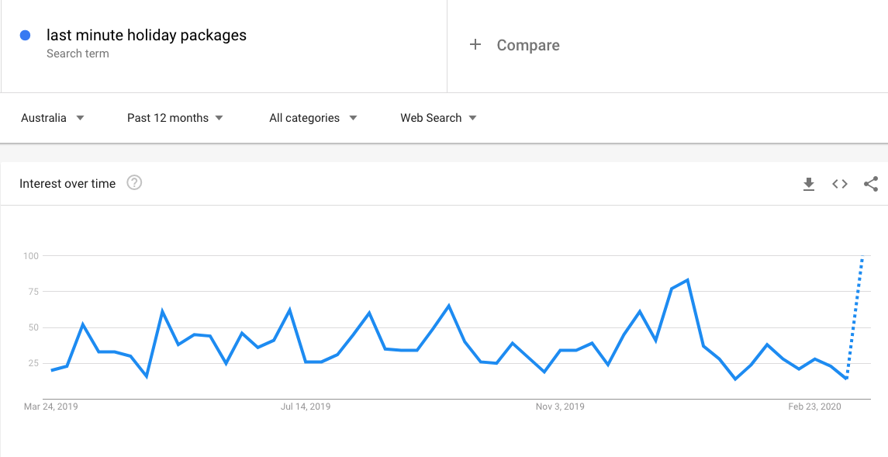Viewport: 888px width, 457px height.
Task: Expand the Past 12 months dropdown
Action: tap(175, 118)
